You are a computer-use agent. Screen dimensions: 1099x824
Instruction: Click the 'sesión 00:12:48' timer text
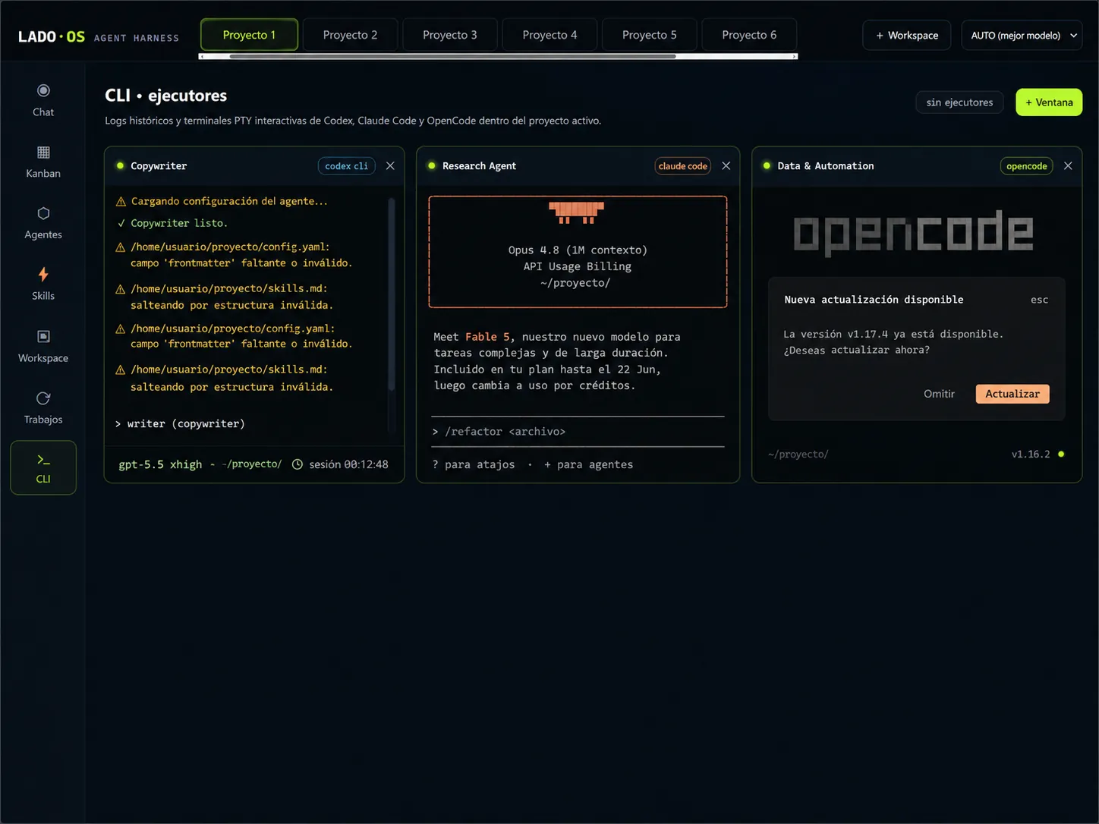click(x=348, y=464)
